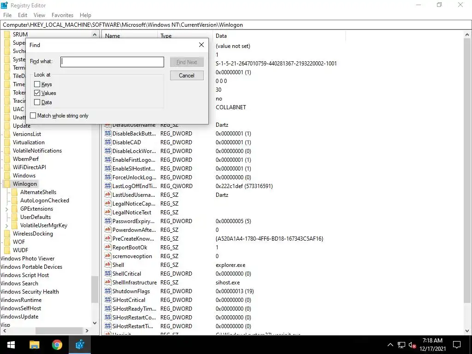Show hidden tray icons chevron

[x=390, y=345]
